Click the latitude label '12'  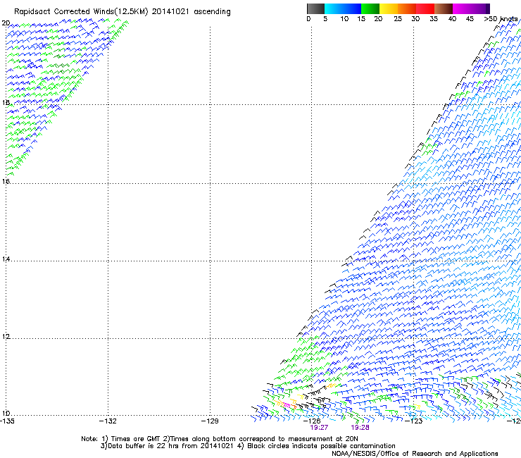[x=6, y=337]
